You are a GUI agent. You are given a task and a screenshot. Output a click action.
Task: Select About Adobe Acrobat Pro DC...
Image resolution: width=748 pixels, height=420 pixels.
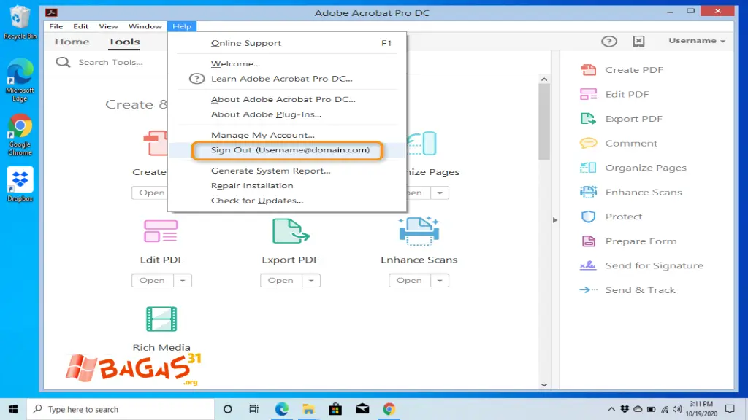(x=286, y=99)
